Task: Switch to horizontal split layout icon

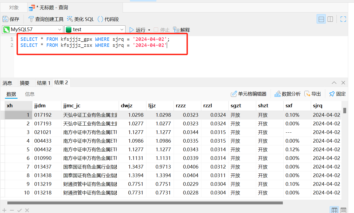Action: point(321,19)
